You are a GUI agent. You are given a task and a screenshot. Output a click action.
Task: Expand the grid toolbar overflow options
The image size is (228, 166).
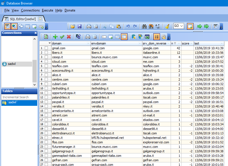point(169,37)
